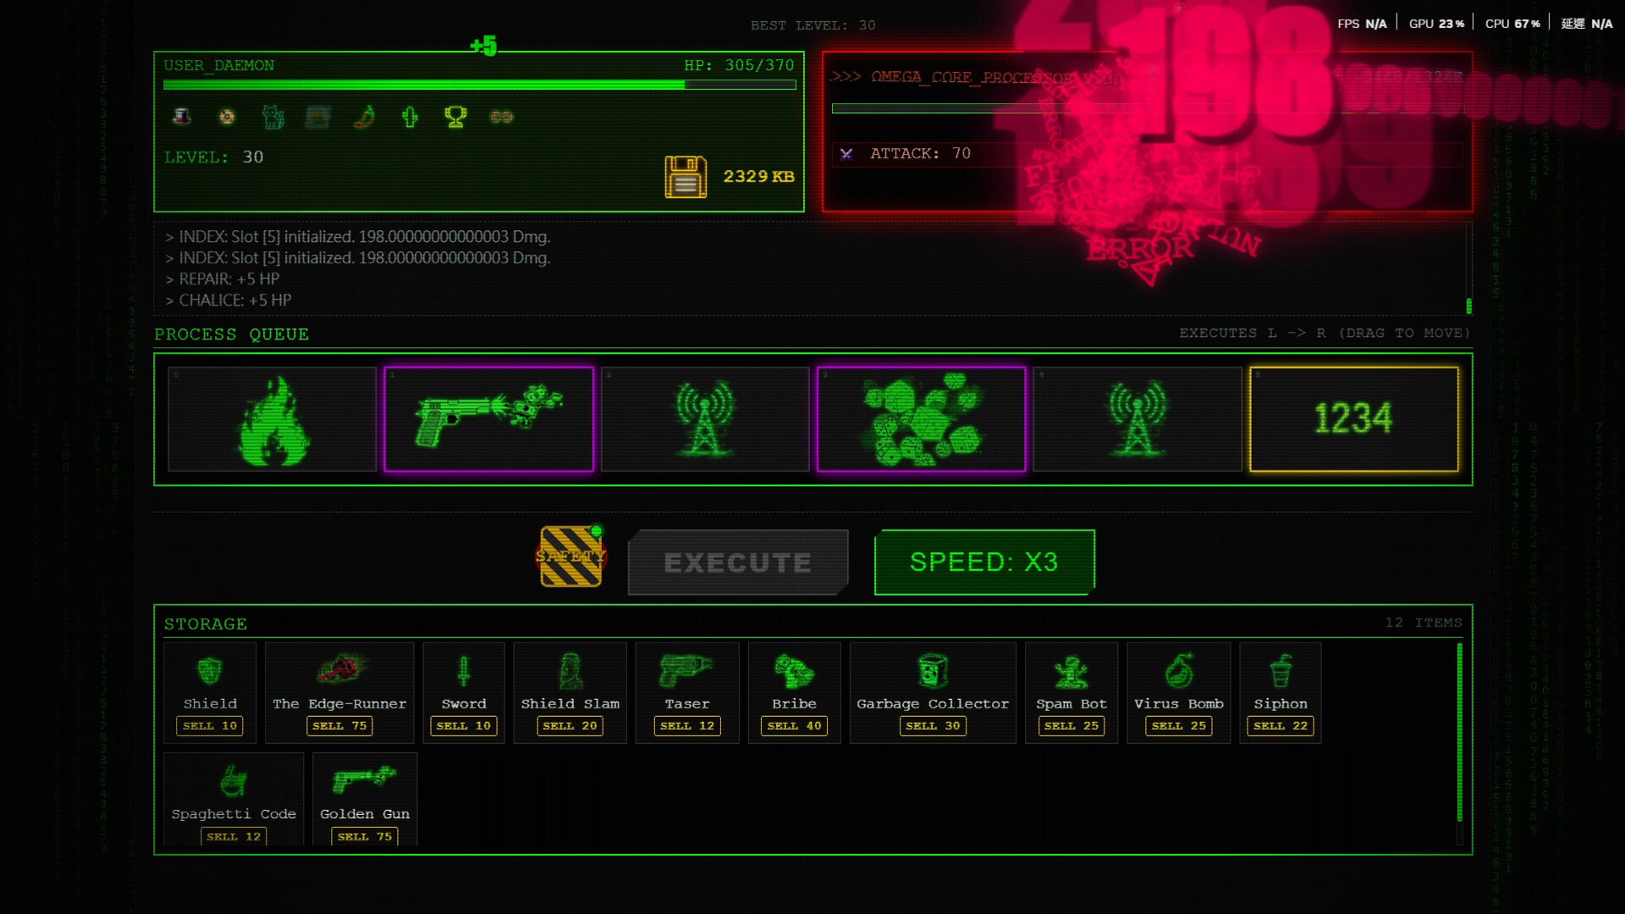Select the trophy buff icon
Viewport: 1625px width, 914px height.
(456, 118)
